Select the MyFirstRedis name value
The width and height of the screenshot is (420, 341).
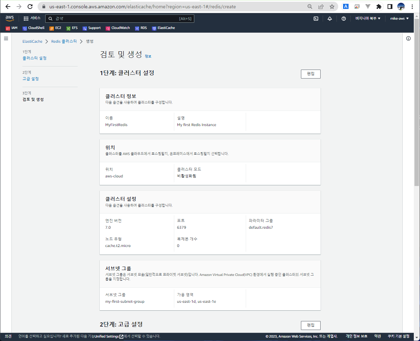[x=116, y=125]
